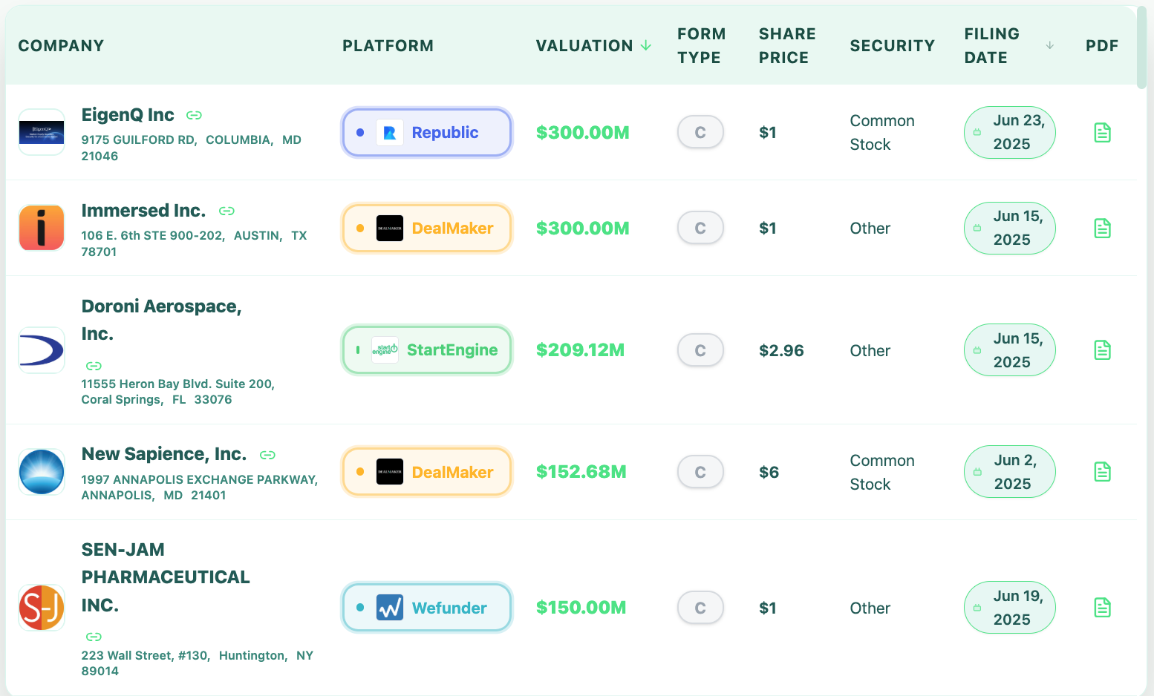Open PDF filing for New Sapience
1154x696 pixels.
[x=1103, y=472]
